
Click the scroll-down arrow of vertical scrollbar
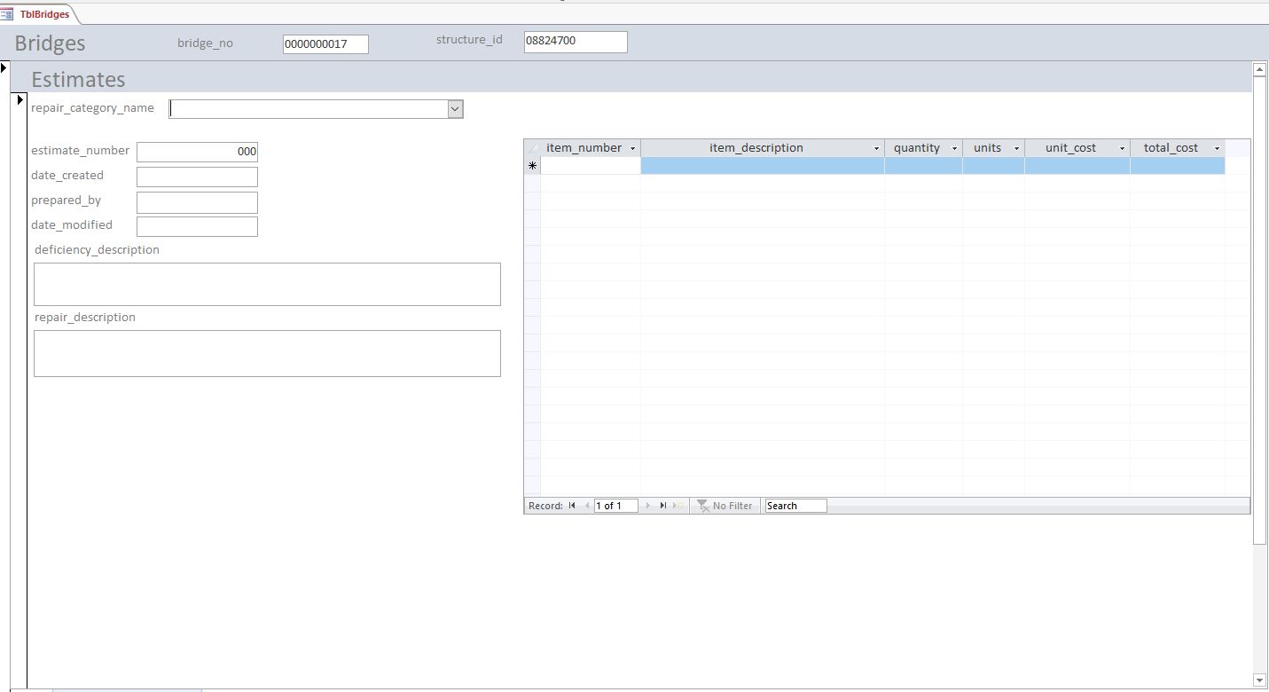tap(1259, 680)
